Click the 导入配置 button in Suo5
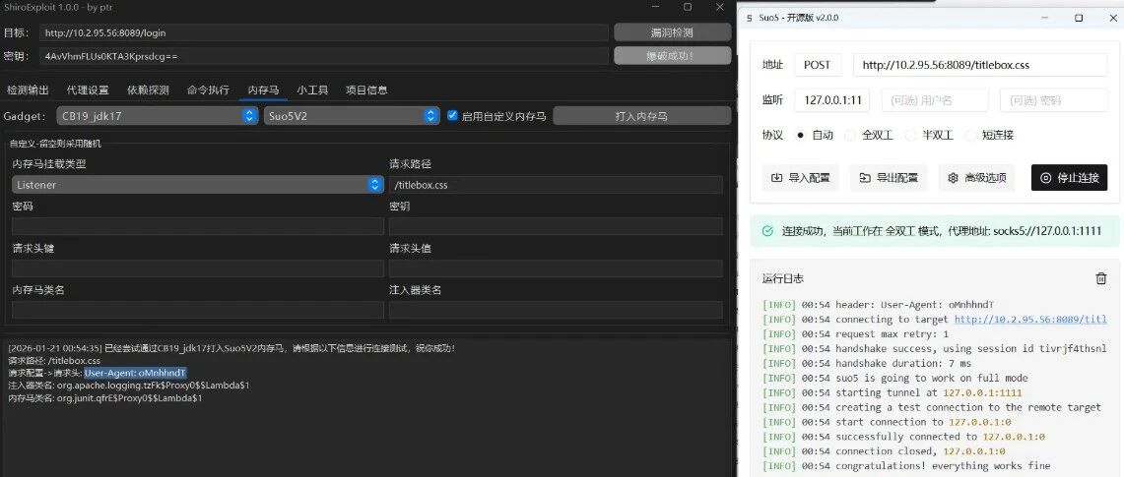This screenshot has height=477, width=1124. tap(800, 178)
